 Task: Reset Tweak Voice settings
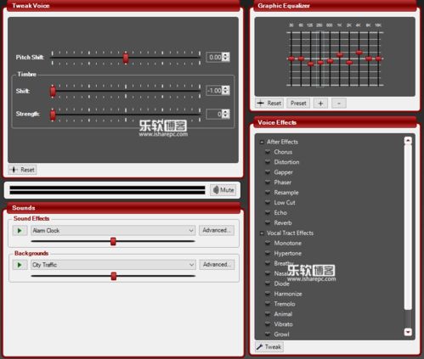pyautogui.click(x=22, y=170)
